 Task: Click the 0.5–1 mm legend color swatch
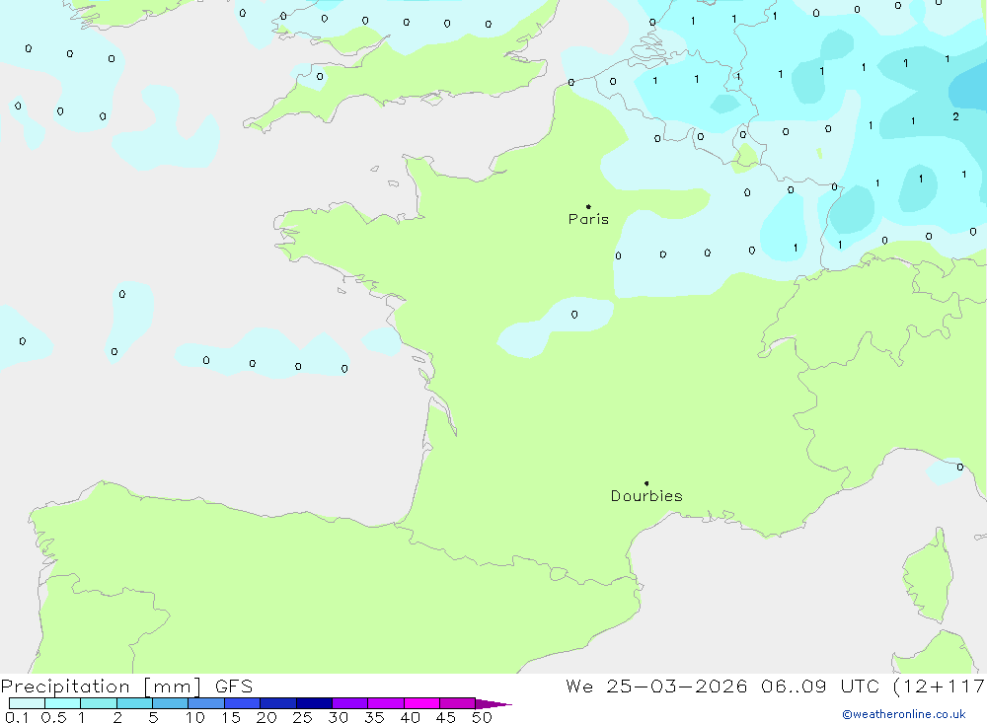[63, 703]
